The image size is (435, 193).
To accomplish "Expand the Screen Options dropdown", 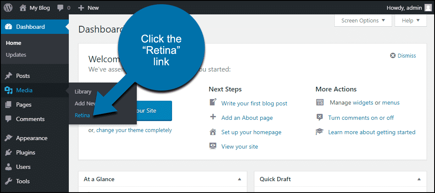I will (x=363, y=20).
